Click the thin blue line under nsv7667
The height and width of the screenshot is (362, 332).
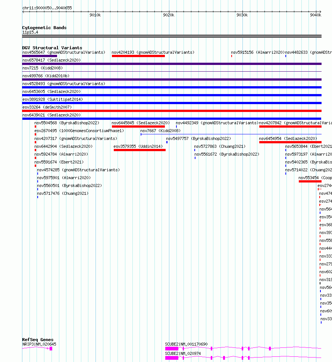coord(231,134)
